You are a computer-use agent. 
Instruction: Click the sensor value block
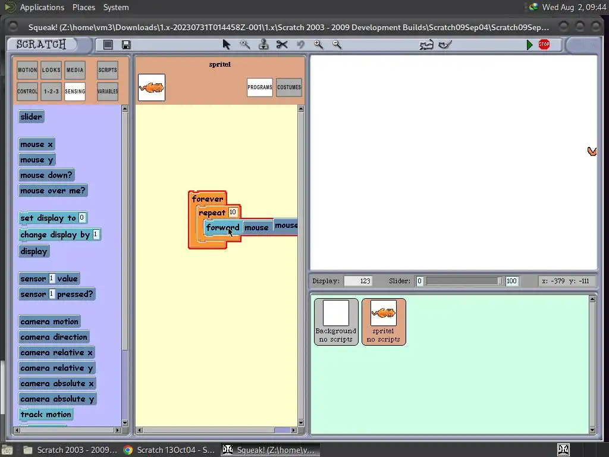point(49,278)
